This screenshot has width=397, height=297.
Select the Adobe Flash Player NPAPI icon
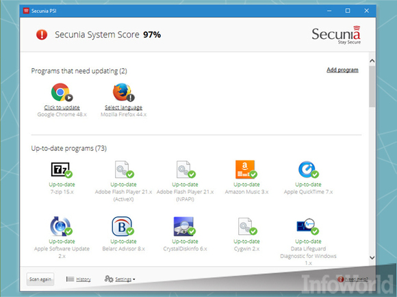click(x=185, y=169)
